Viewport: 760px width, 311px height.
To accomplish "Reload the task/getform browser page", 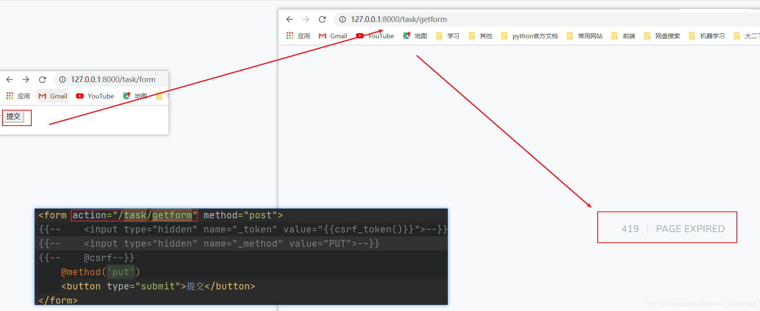I will coord(322,19).
